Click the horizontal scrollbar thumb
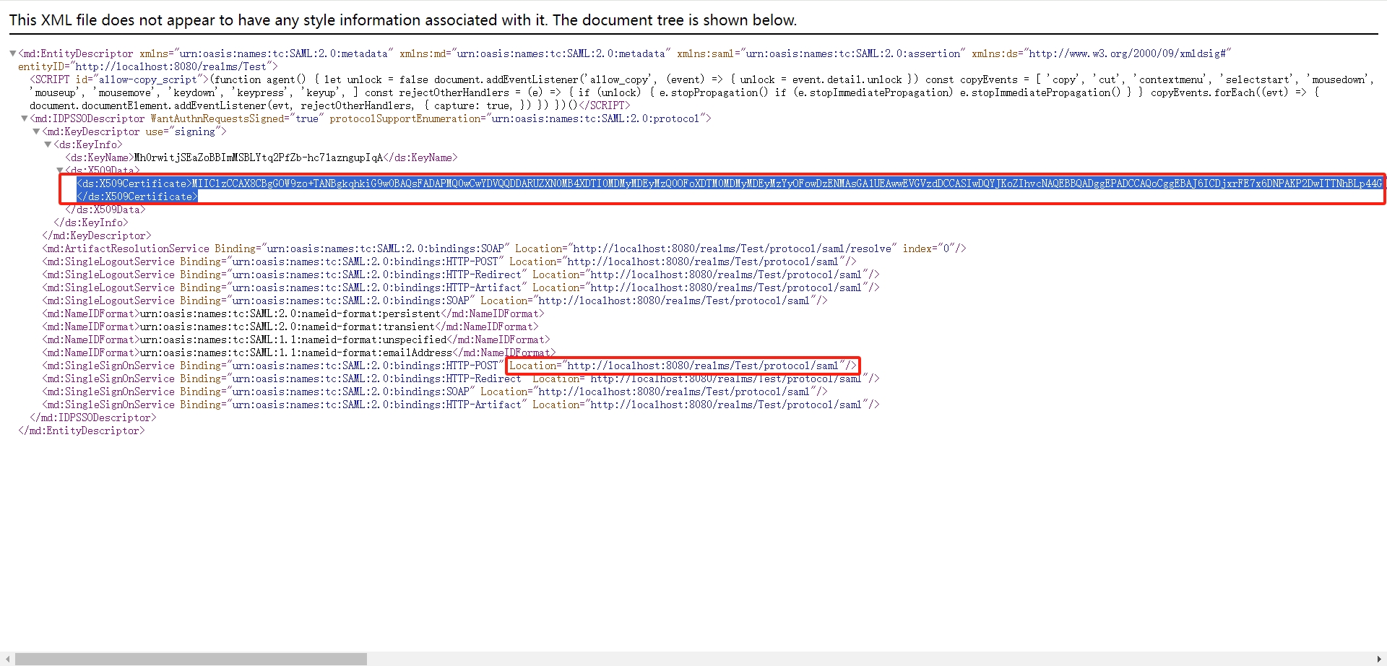 tap(191, 659)
